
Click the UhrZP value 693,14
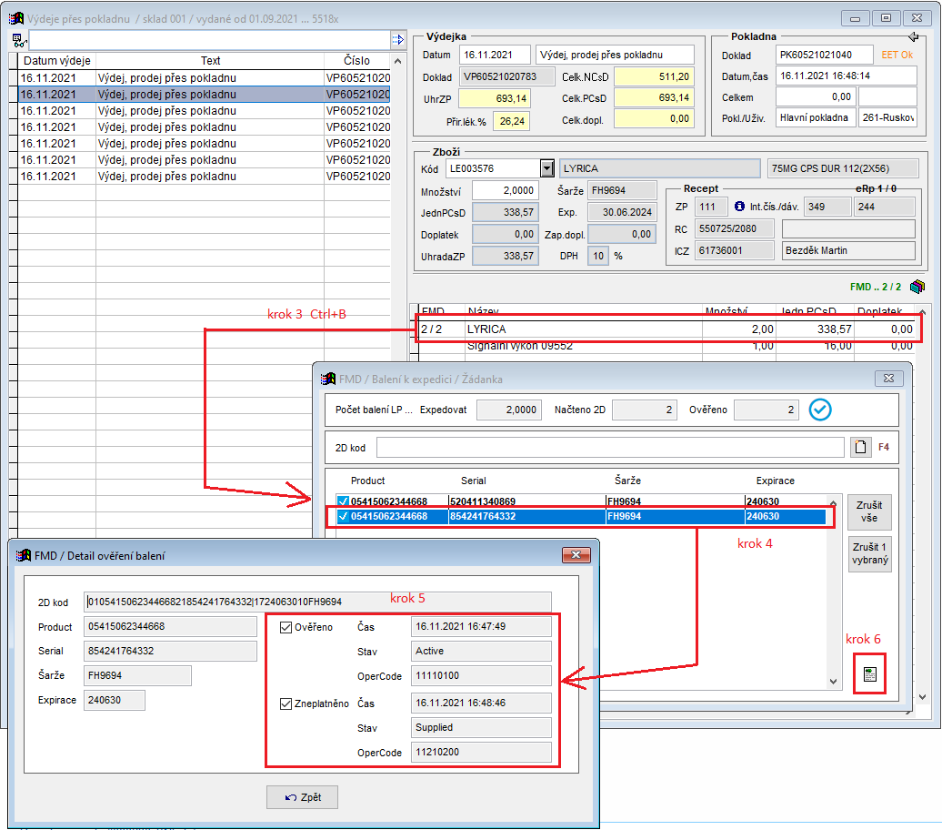[494, 98]
